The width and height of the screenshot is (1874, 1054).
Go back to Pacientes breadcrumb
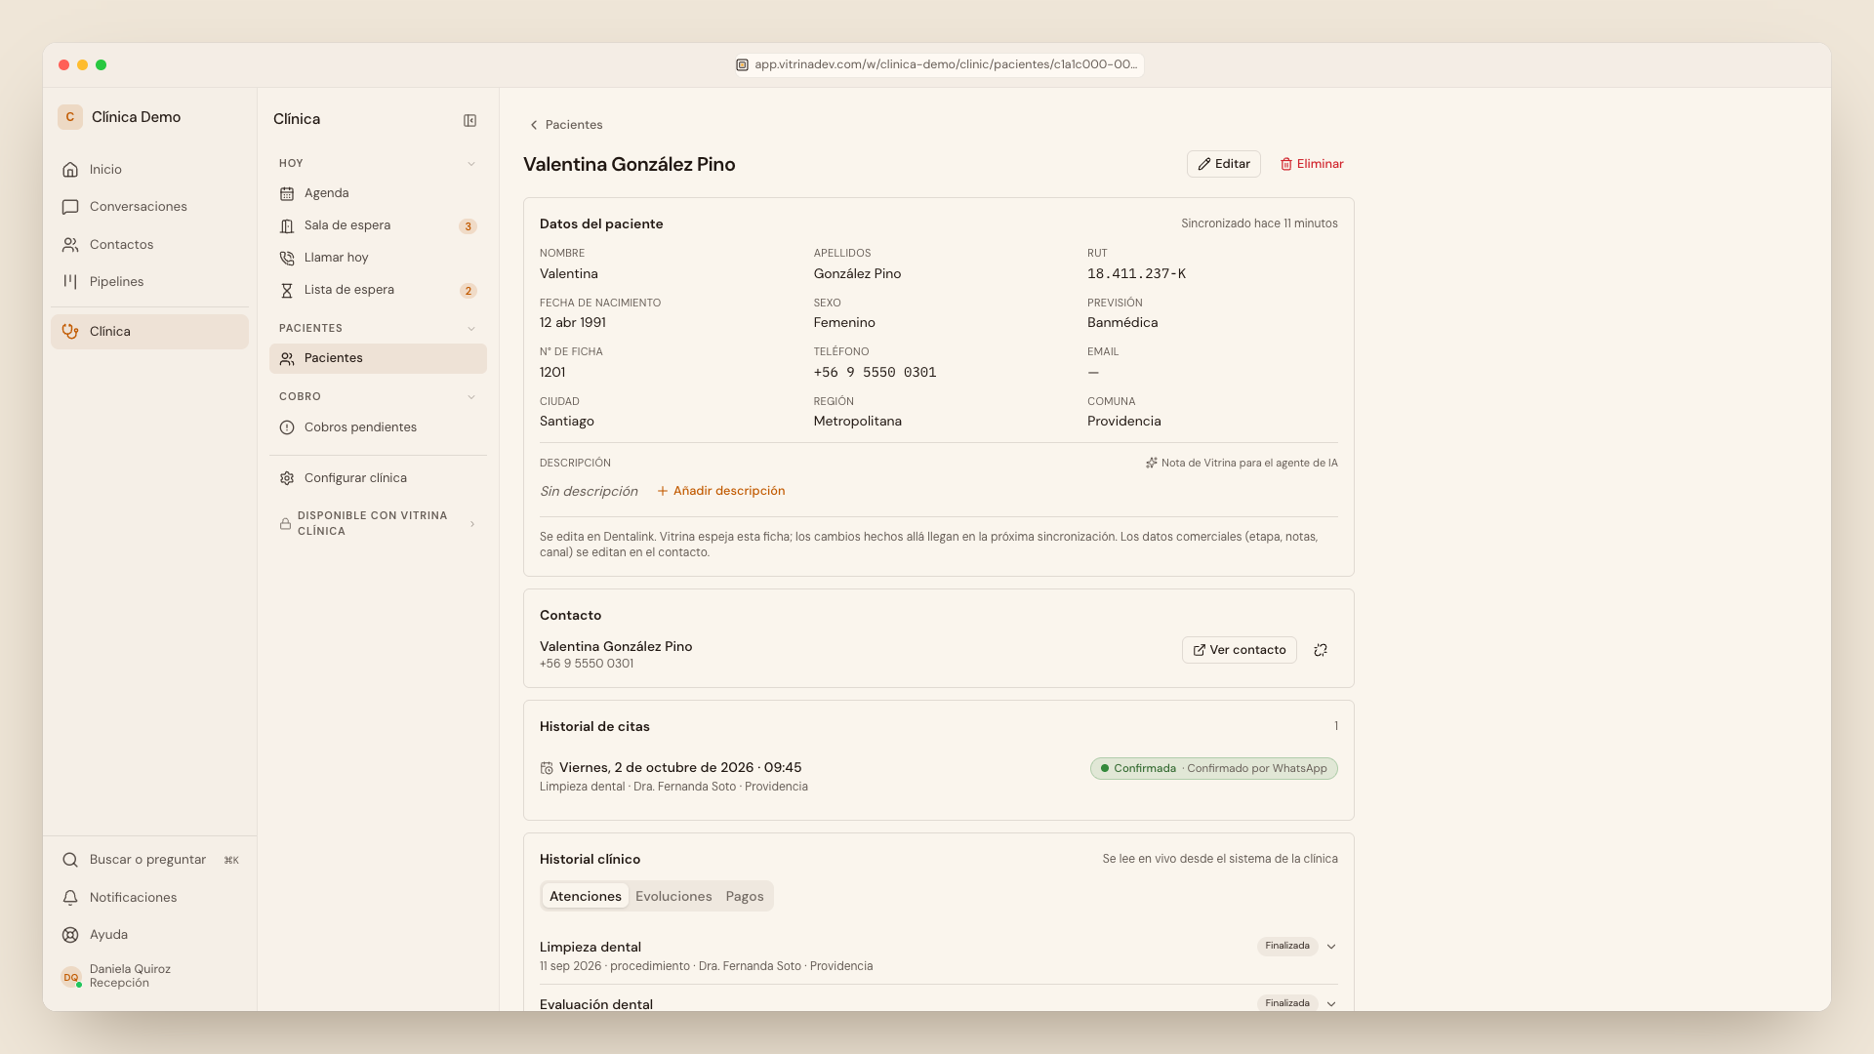click(566, 125)
